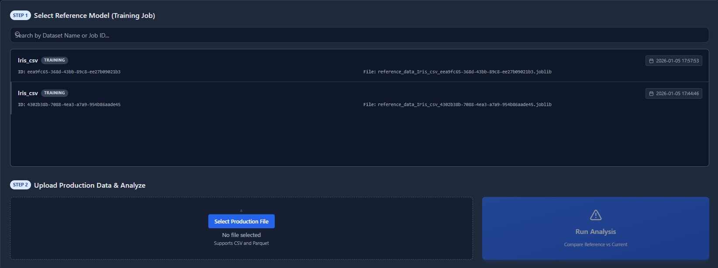Click the Upload Production Data & Analyze heading

[90, 185]
